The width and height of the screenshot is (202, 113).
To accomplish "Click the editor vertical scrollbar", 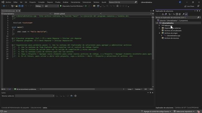I will point(153,38).
